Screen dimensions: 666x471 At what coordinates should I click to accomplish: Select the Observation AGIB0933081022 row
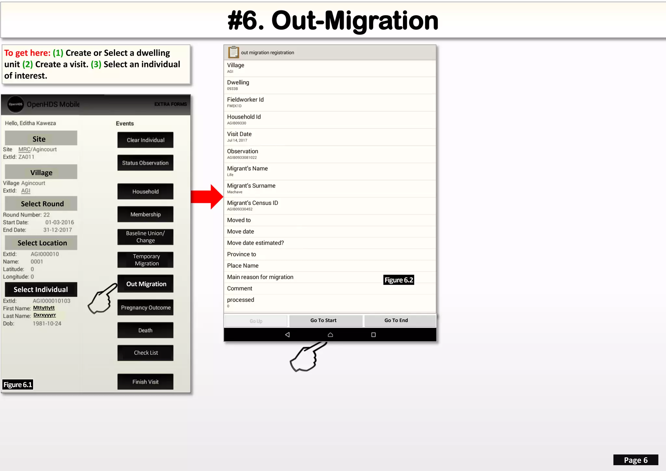point(330,154)
